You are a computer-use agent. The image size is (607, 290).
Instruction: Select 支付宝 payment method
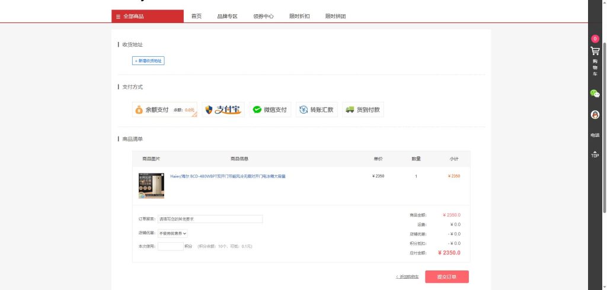(223, 110)
